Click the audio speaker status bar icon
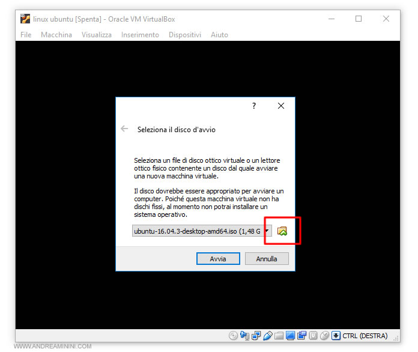This screenshot has height=352, width=418. point(245,336)
